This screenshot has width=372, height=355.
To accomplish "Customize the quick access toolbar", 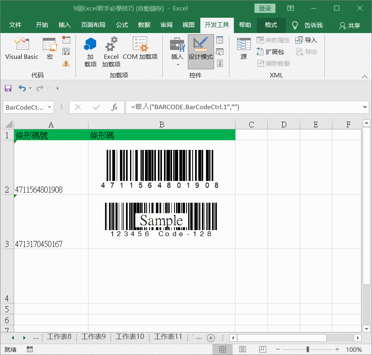I will click(x=57, y=88).
